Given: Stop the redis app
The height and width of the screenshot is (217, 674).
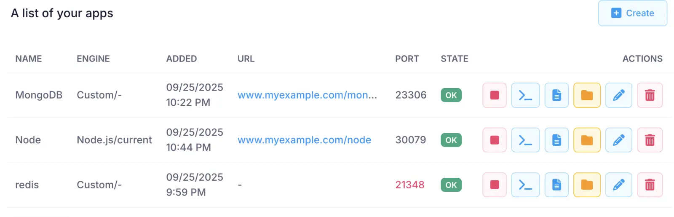Looking at the screenshot, I should point(494,185).
